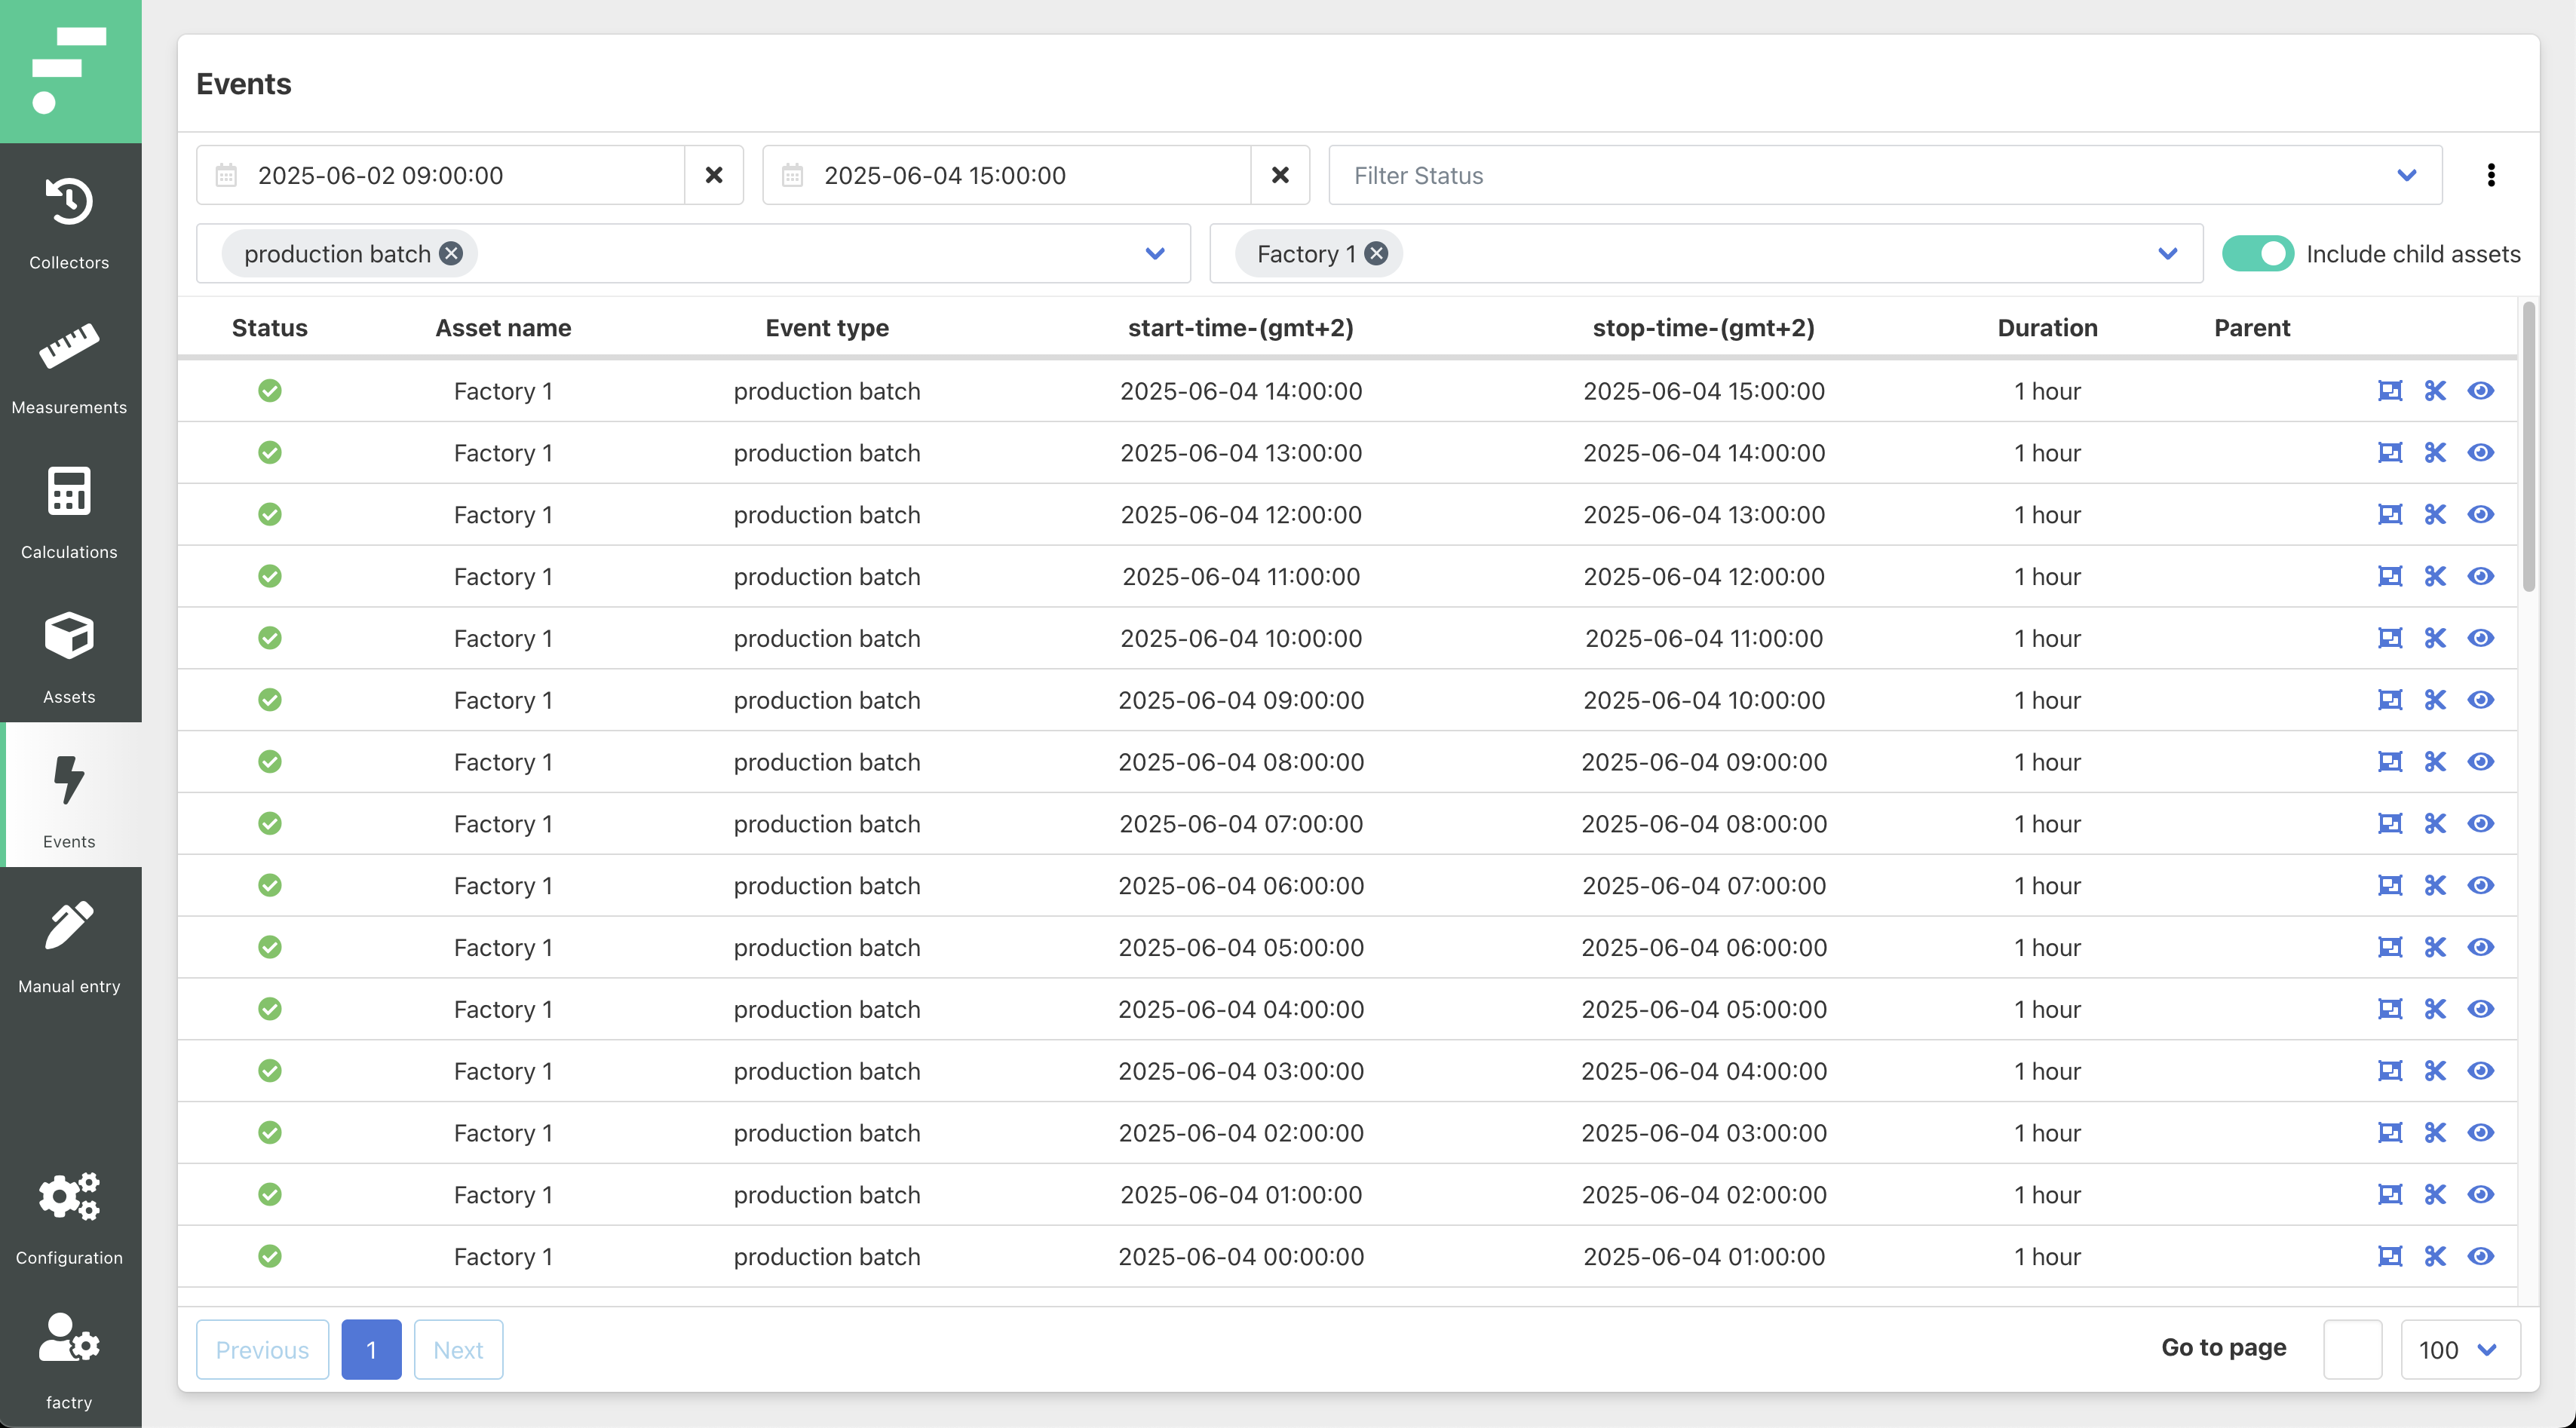Frame icon for event starting 04:00:00
The image size is (2576, 1428).
pos(2390,1009)
